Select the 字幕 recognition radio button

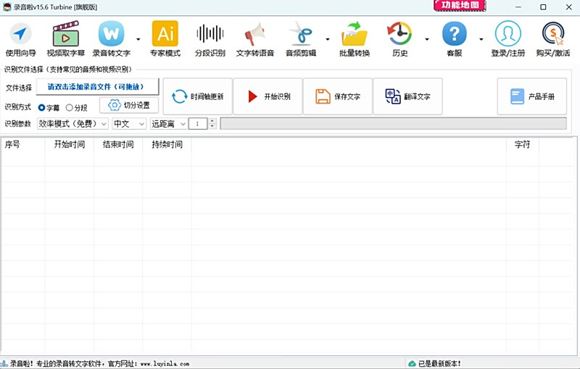(41, 108)
